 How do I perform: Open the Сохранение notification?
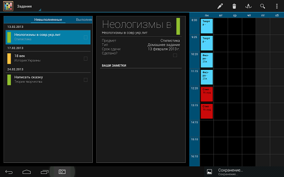[x=244, y=172]
